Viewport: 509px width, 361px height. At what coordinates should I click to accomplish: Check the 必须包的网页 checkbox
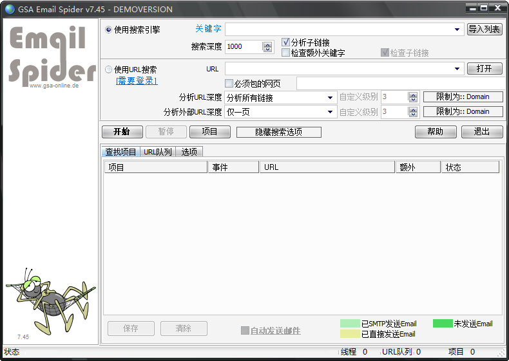click(x=229, y=84)
